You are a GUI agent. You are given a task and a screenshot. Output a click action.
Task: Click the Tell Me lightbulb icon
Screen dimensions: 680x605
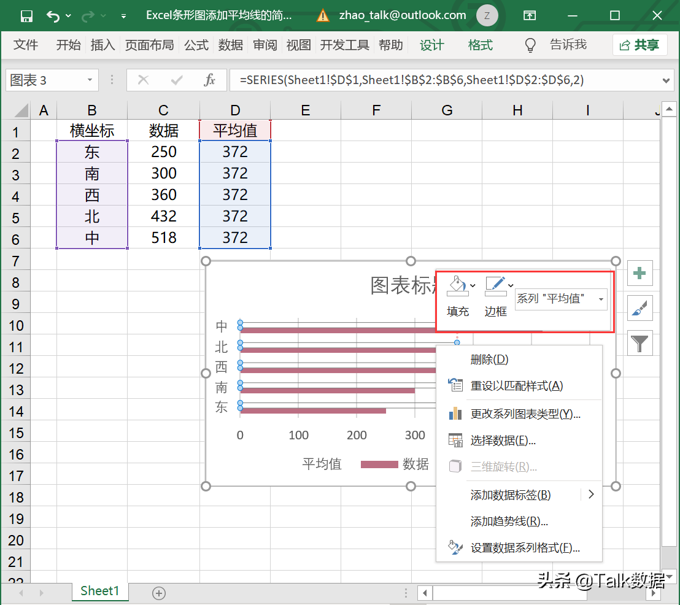(x=530, y=45)
